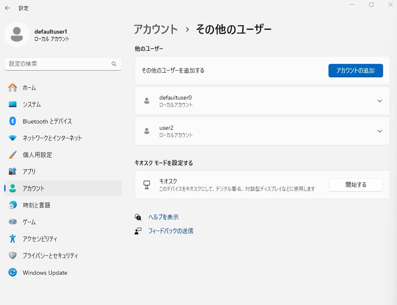
Task: Select the gaming controller icon
Action: [x=13, y=222]
